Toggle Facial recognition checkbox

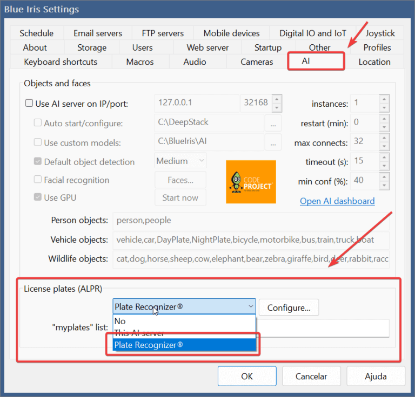[x=38, y=179]
